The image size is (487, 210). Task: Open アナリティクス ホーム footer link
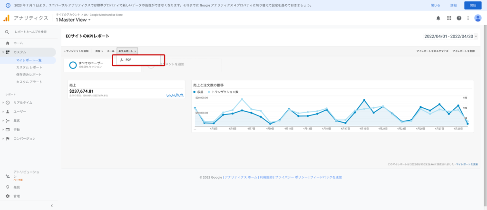pos(241,177)
